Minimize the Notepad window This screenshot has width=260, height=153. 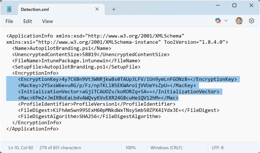(217, 5)
